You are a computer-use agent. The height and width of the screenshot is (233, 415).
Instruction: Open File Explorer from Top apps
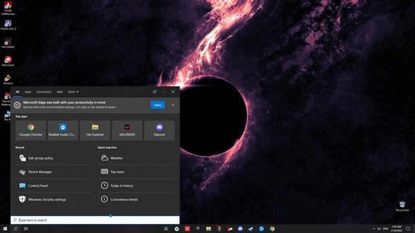point(95,130)
